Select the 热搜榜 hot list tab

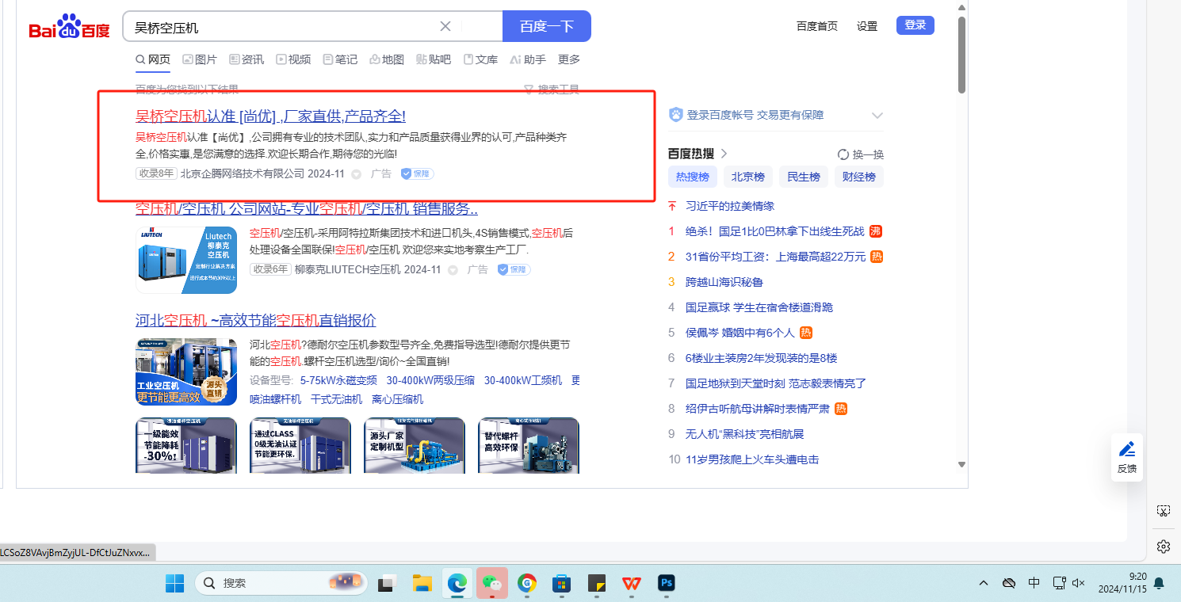(693, 177)
